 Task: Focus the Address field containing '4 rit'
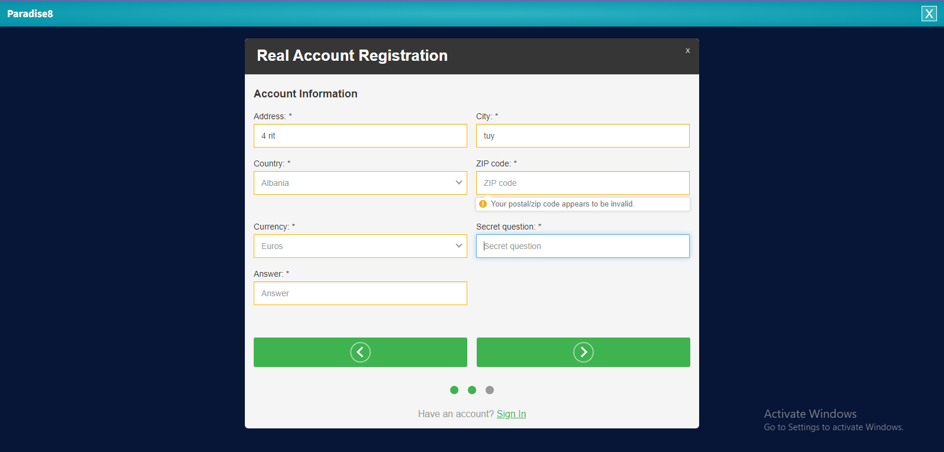pos(360,136)
